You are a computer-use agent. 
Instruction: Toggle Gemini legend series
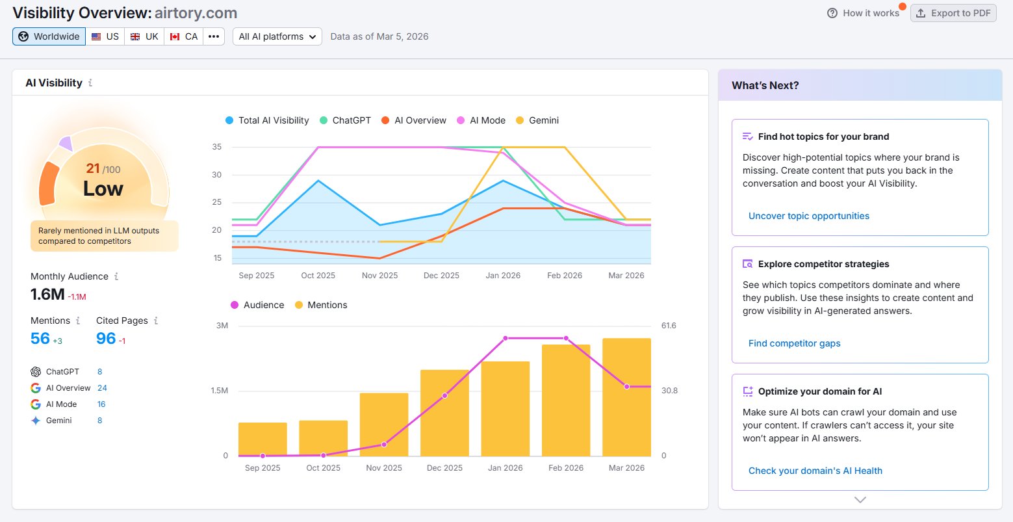pyautogui.click(x=537, y=120)
